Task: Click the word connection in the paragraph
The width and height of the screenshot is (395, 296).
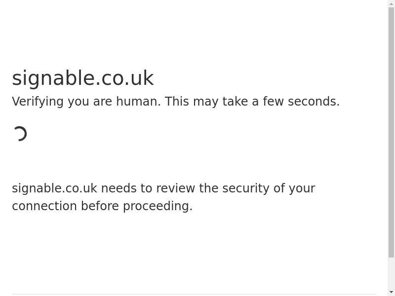Action: [x=44, y=206]
